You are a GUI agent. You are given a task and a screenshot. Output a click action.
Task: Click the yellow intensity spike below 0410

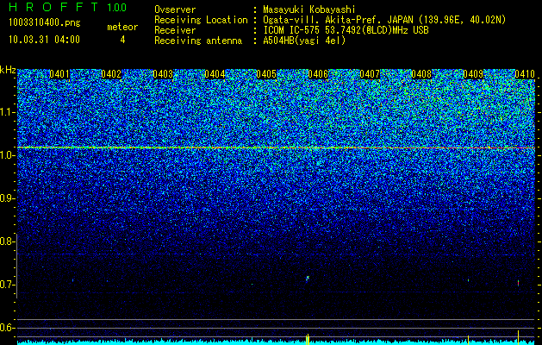tap(518, 337)
